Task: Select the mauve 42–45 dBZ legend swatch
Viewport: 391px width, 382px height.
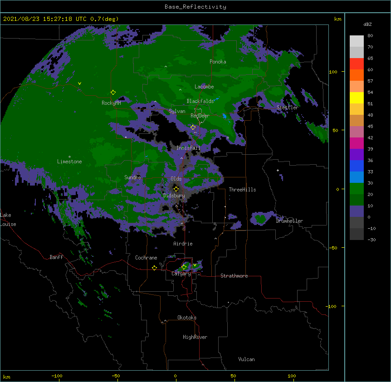Action: pyautogui.click(x=357, y=132)
